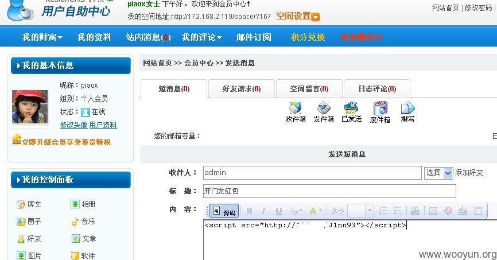Image resolution: width=497 pixels, height=260 pixels.
Task: Open 图片 in the control panel
Action: click(x=29, y=255)
